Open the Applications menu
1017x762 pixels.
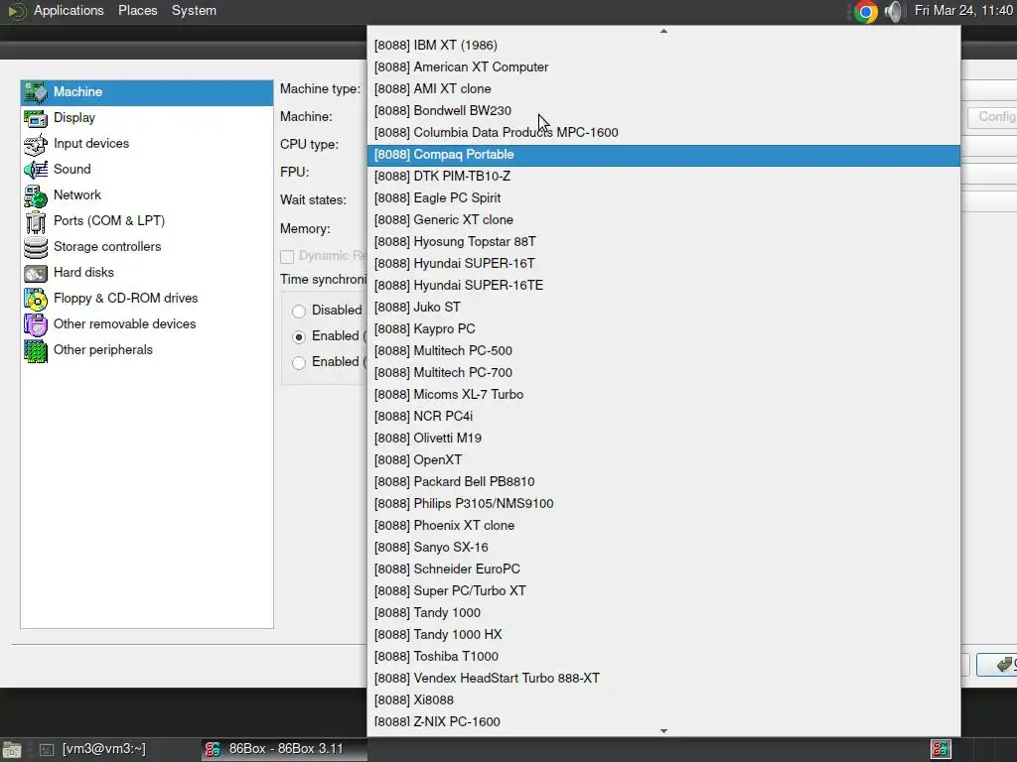pos(69,10)
